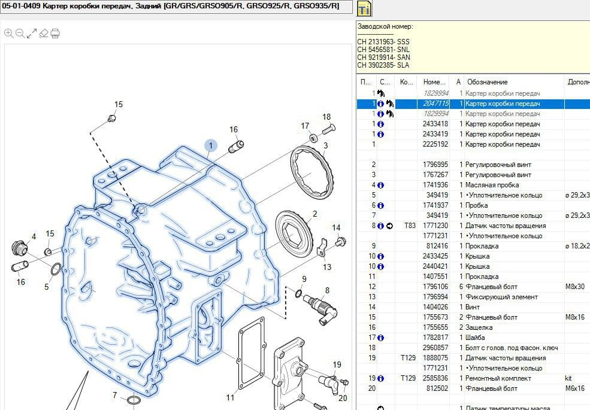
Task: Print the diagram with printer icon
Action: tap(55, 33)
